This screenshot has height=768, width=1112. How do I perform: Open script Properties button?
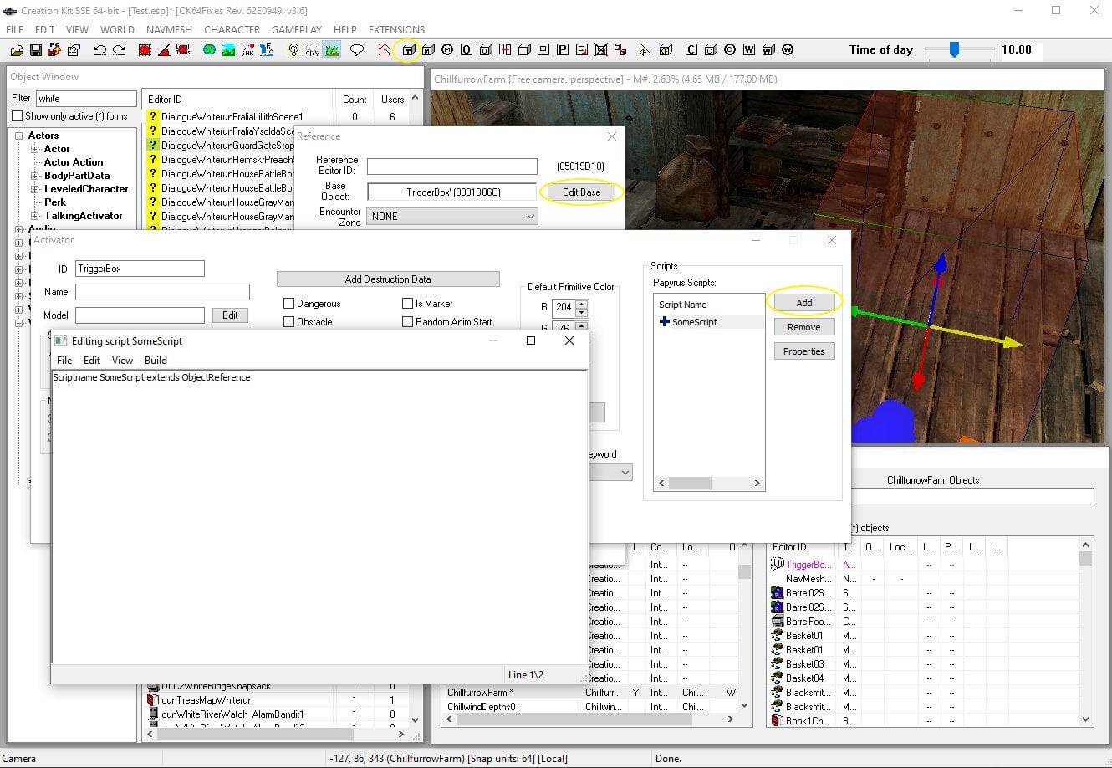[x=804, y=351]
